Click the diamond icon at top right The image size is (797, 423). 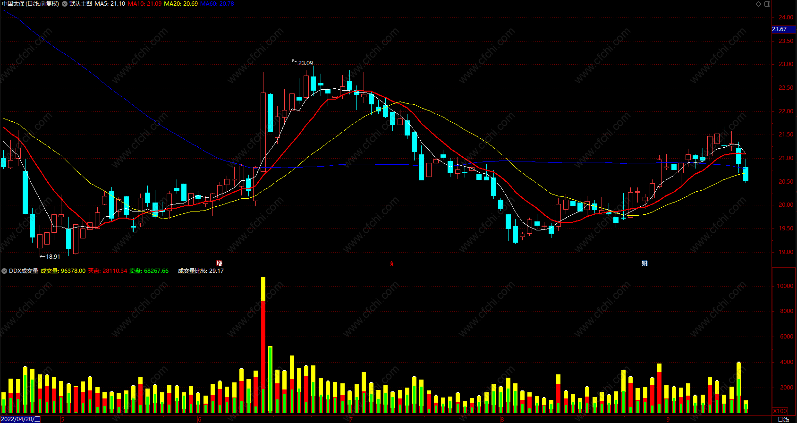tap(759, 4)
